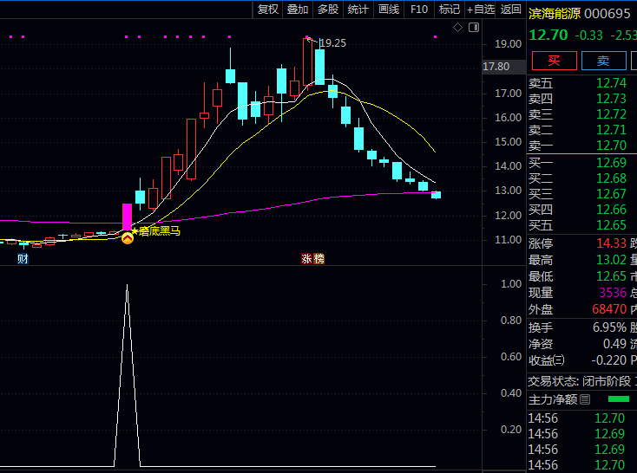Click 返回 to go back
Screen dimensions: 637x473
click(511, 10)
